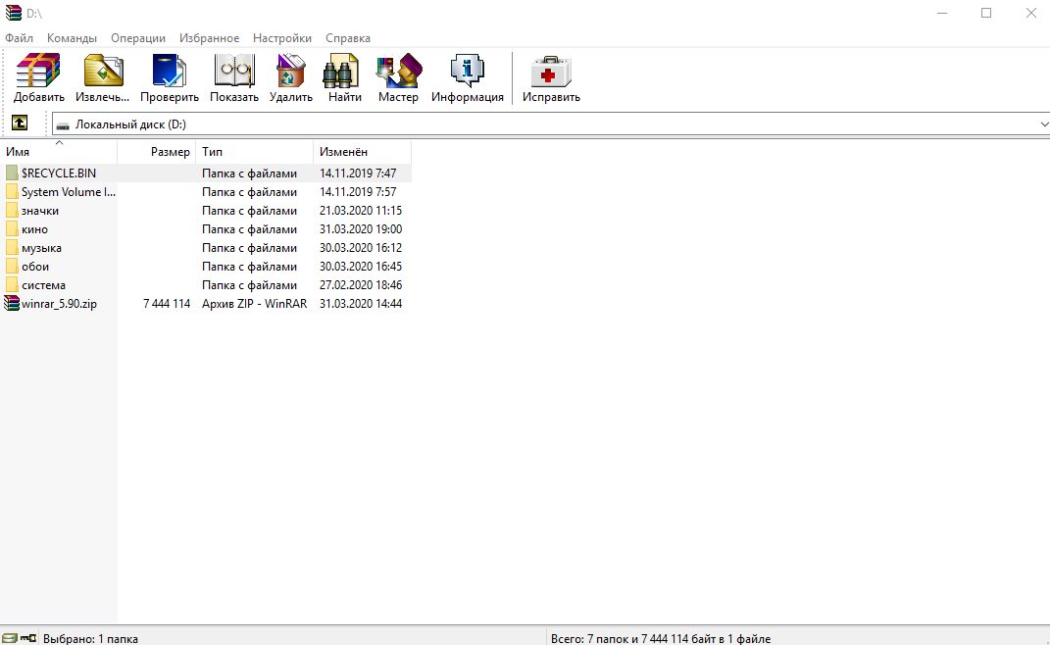
Task: Click the date 21.03.2020 11:15
Action: click(x=361, y=211)
